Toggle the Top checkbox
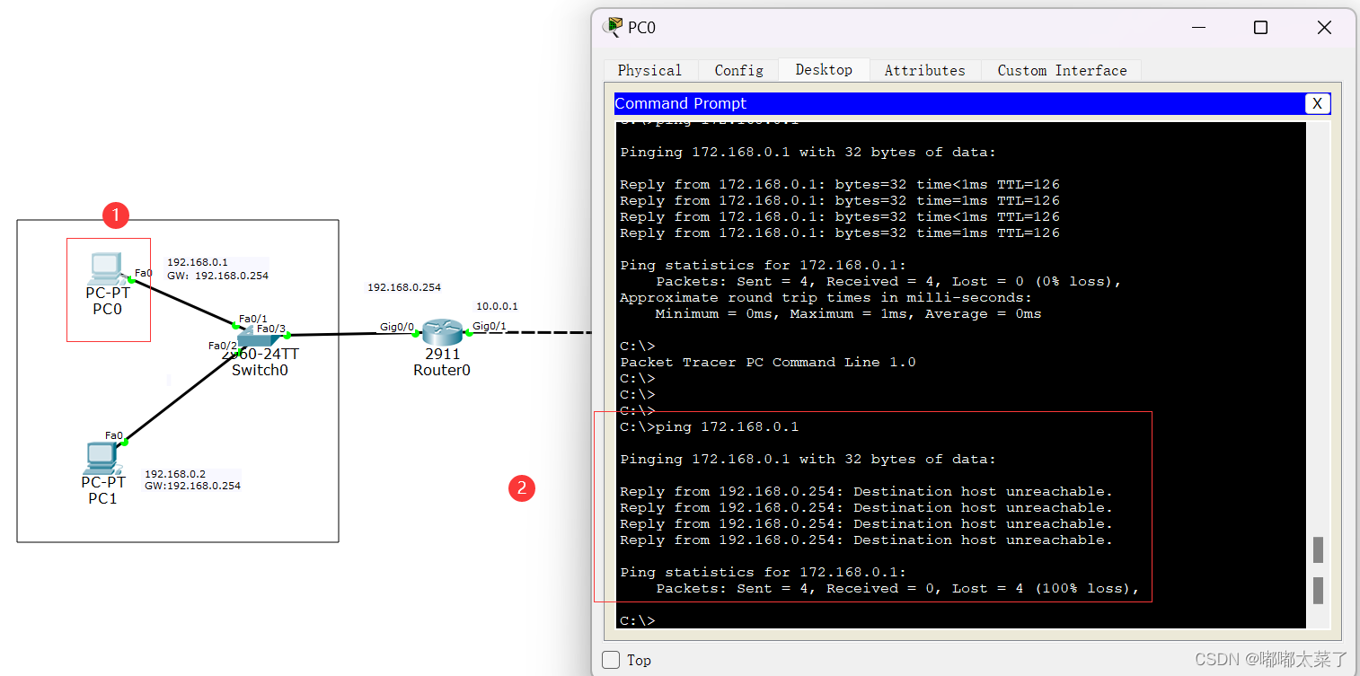 611,660
